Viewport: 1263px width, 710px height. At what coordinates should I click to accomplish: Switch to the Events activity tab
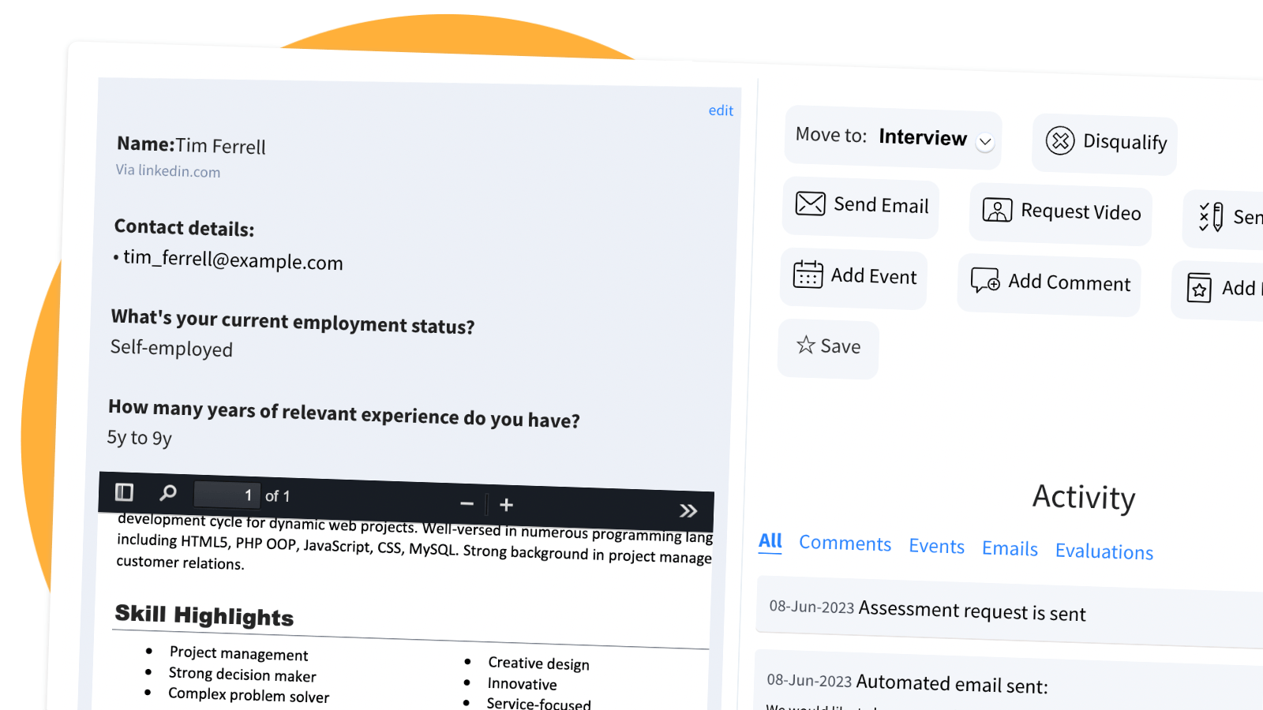936,547
